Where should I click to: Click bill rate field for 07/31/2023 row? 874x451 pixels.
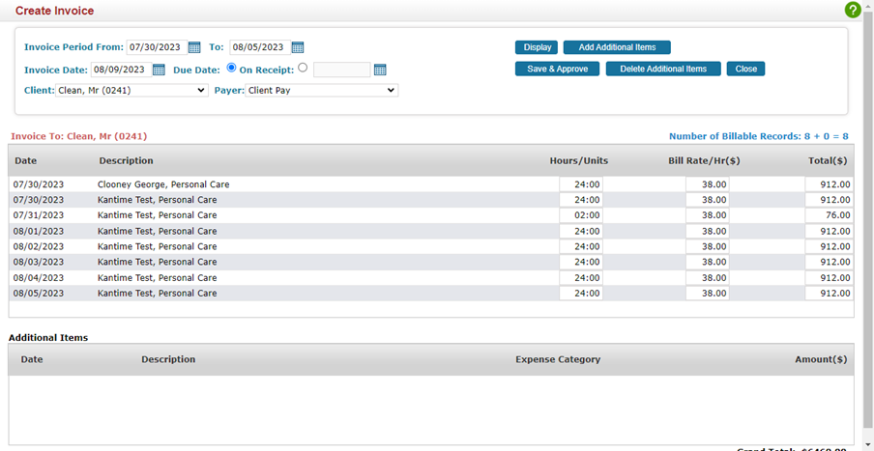707,215
